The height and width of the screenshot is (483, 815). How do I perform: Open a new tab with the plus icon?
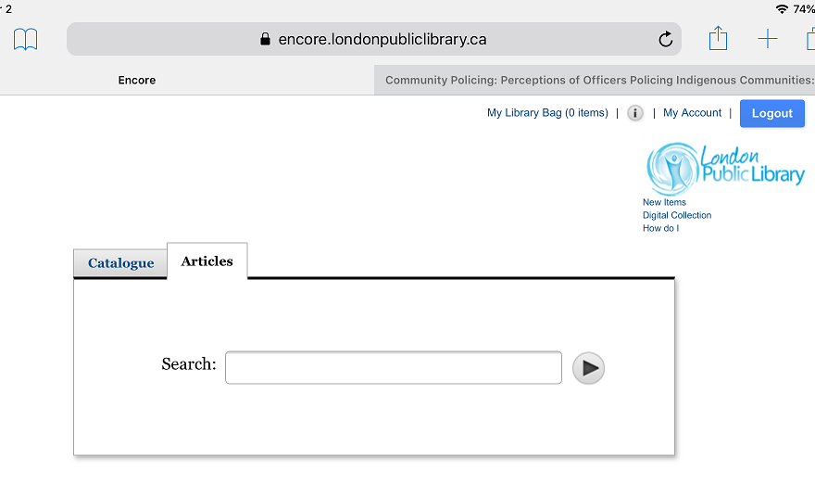click(767, 39)
